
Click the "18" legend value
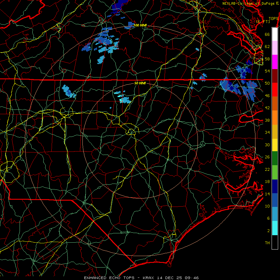pyautogui.click(x=267, y=182)
